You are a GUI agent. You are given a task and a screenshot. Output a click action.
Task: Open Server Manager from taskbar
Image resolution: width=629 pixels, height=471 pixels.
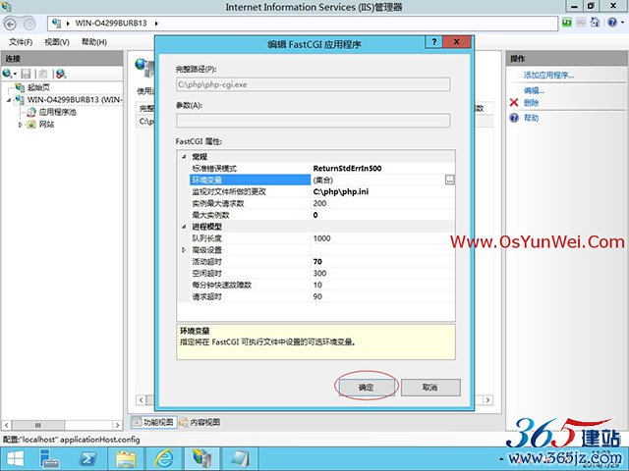(50, 459)
